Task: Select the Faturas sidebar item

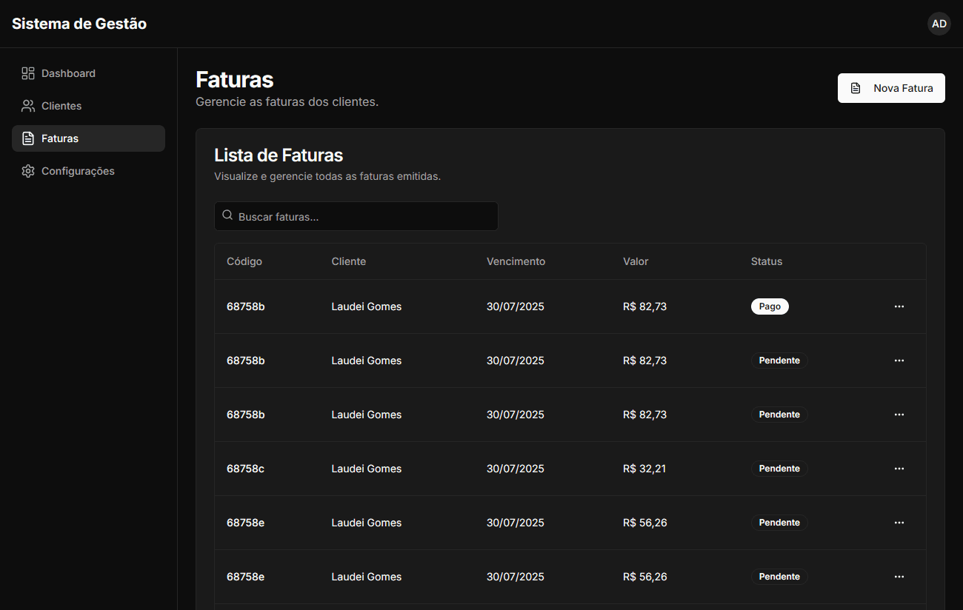Action: coord(88,138)
